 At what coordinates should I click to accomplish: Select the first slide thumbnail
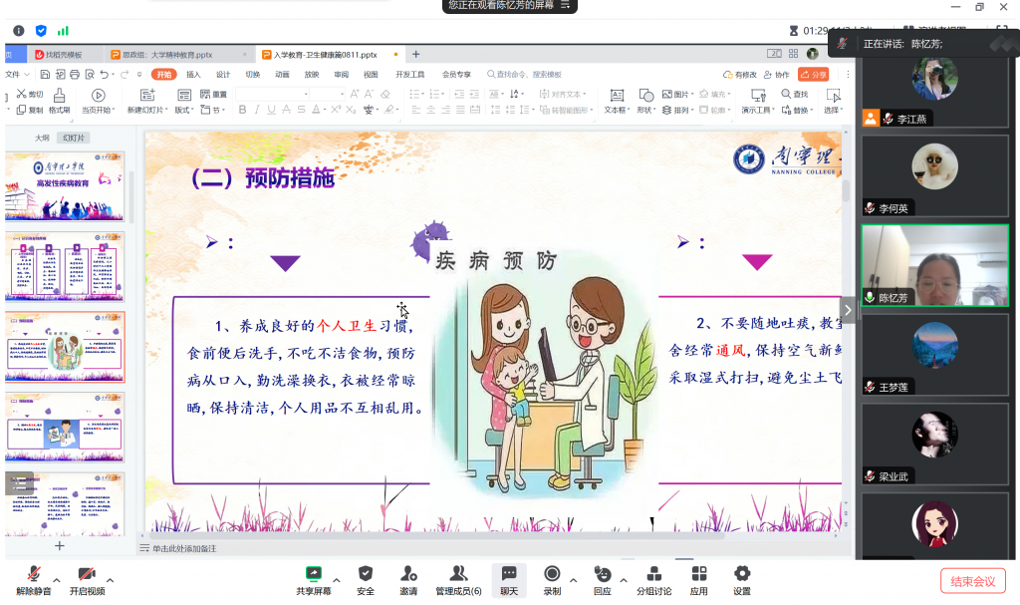[x=67, y=186]
